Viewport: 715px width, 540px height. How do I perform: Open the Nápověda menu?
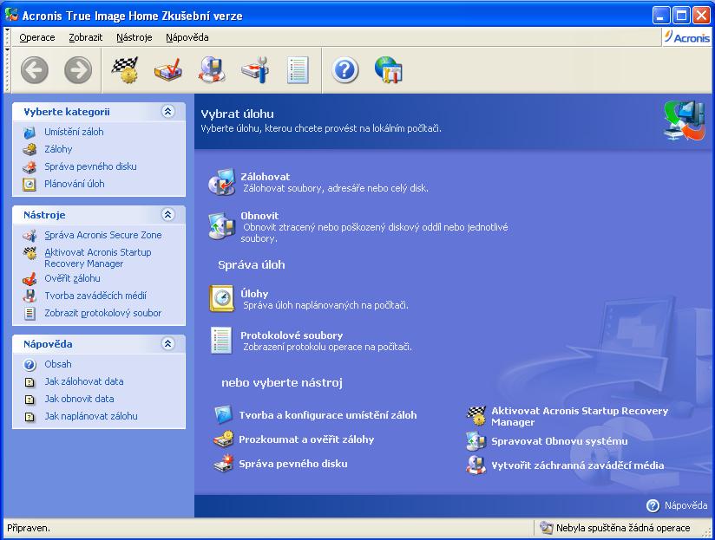tap(187, 37)
